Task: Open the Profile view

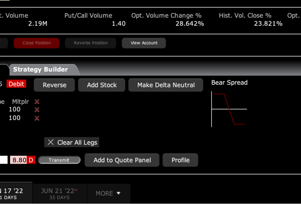Action: 180,160
